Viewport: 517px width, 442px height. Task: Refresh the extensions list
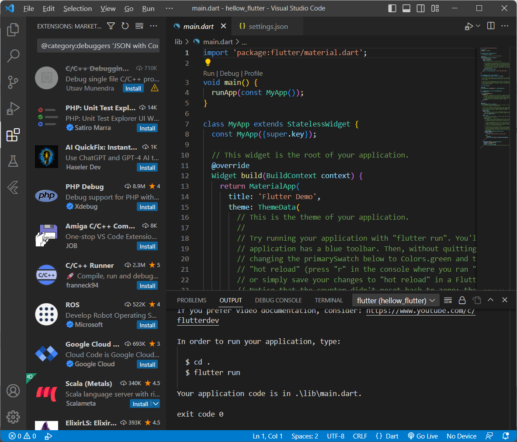125,26
